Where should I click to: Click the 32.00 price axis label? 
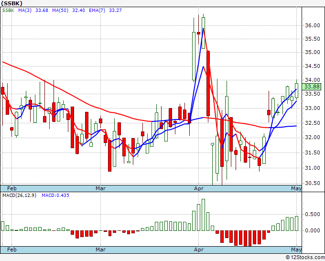tap(313, 138)
